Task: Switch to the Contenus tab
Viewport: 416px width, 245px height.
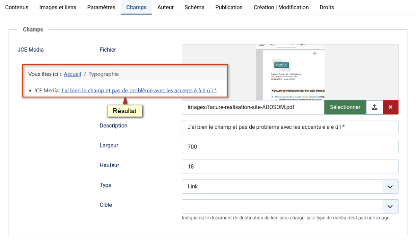Action: click(17, 7)
